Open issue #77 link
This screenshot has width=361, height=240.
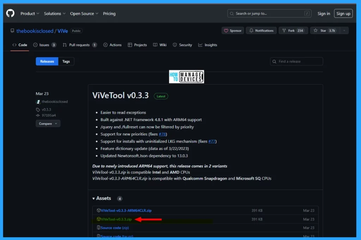click(x=212, y=141)
